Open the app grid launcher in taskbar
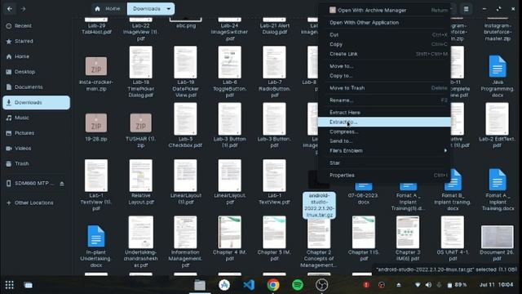This screenshot has height=294, width=522. tap(9, 285)
